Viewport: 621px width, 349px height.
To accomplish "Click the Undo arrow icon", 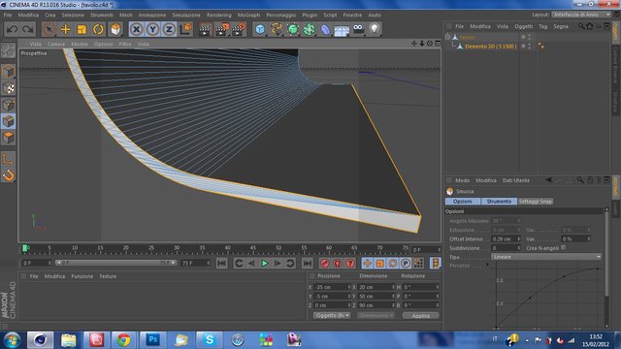I will (x=12, y=29).
